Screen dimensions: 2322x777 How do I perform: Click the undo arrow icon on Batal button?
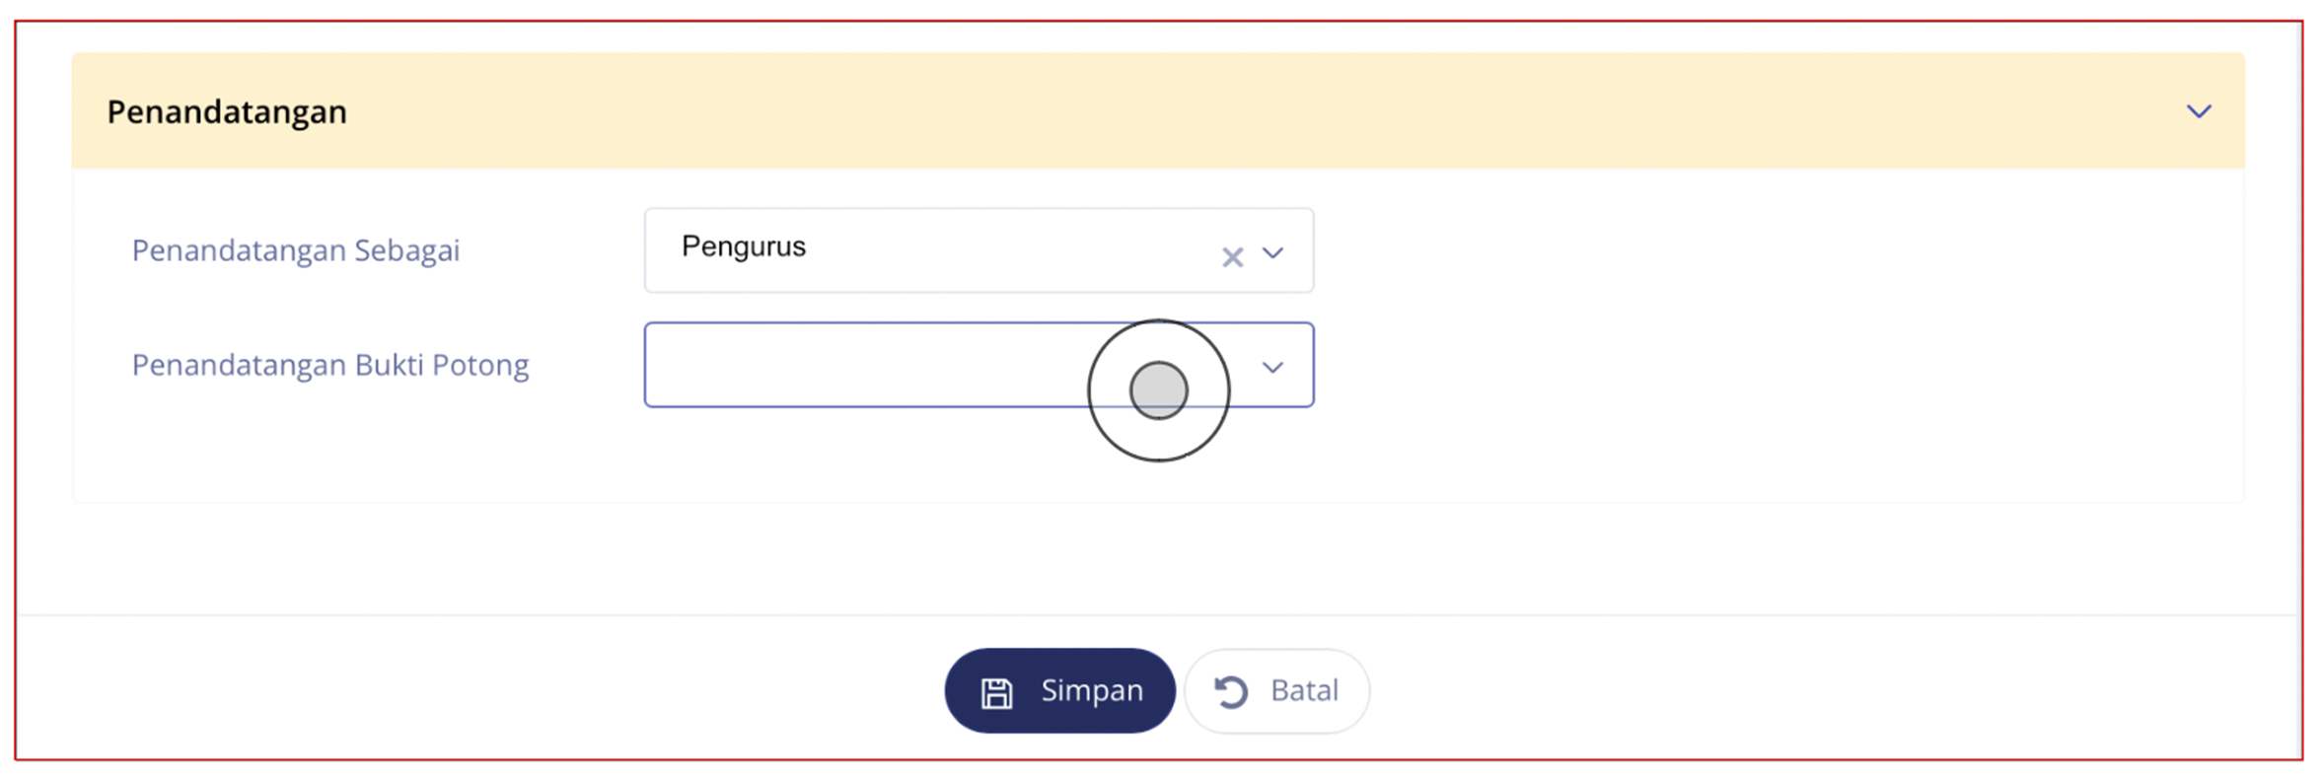tap(1230, 690)
